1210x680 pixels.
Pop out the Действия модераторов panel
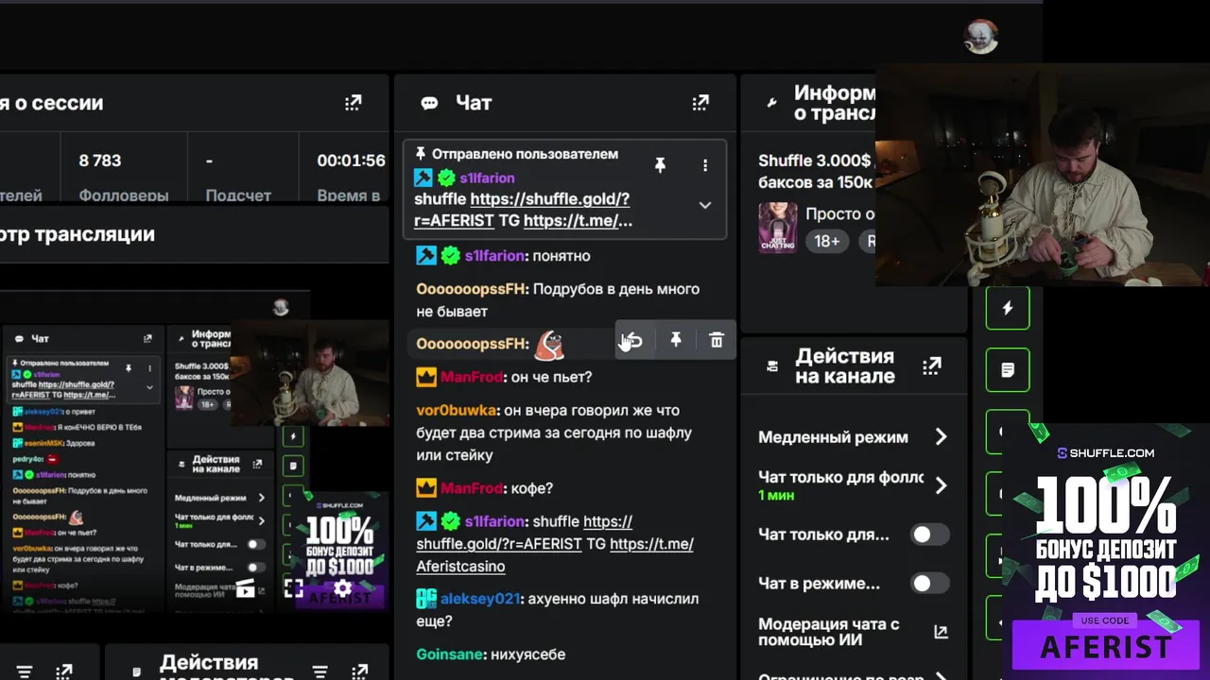pyautogui.click(x=359, y=672)
